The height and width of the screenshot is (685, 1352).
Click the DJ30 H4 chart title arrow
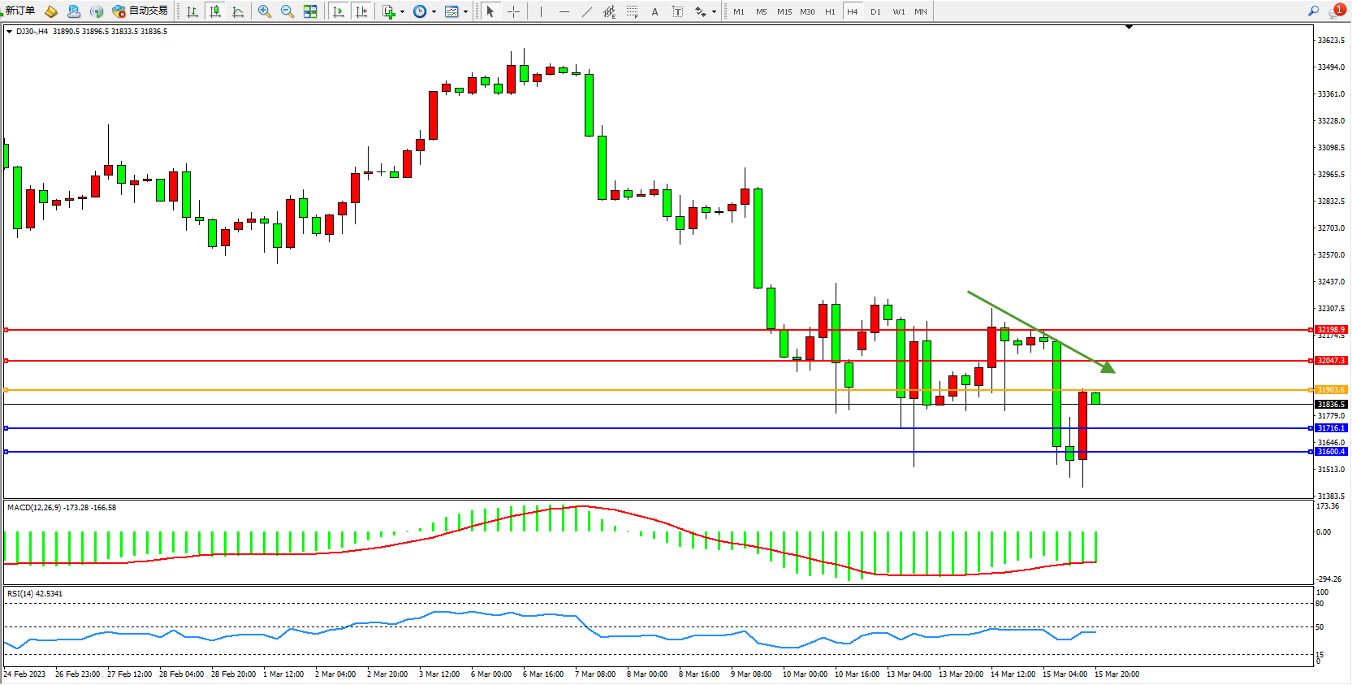(x=9, y=32)
